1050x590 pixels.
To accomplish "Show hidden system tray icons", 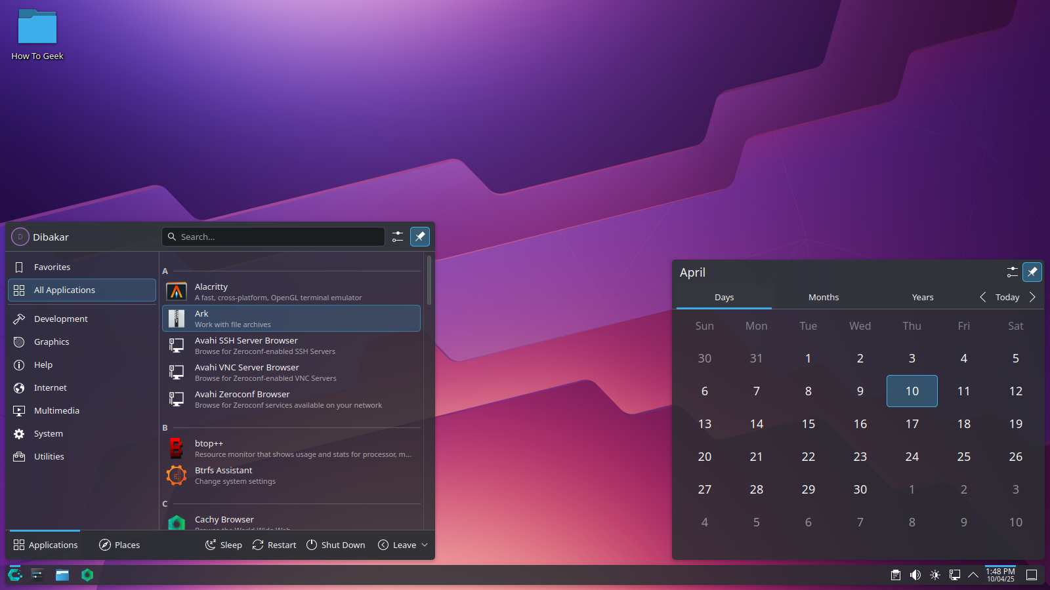I will pyautogui.click(x=973, y=575).
